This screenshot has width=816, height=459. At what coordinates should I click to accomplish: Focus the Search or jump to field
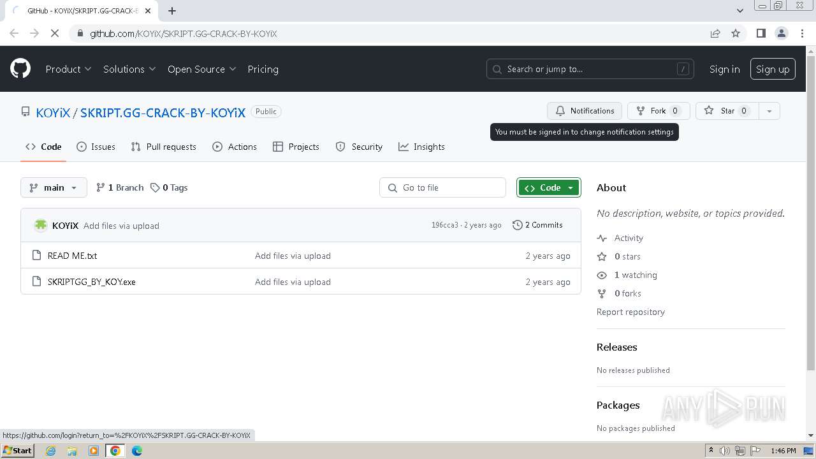[590, 69]
